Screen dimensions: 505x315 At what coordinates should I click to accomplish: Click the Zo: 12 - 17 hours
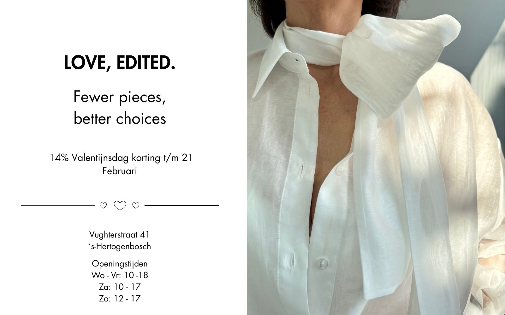(120, 298)
